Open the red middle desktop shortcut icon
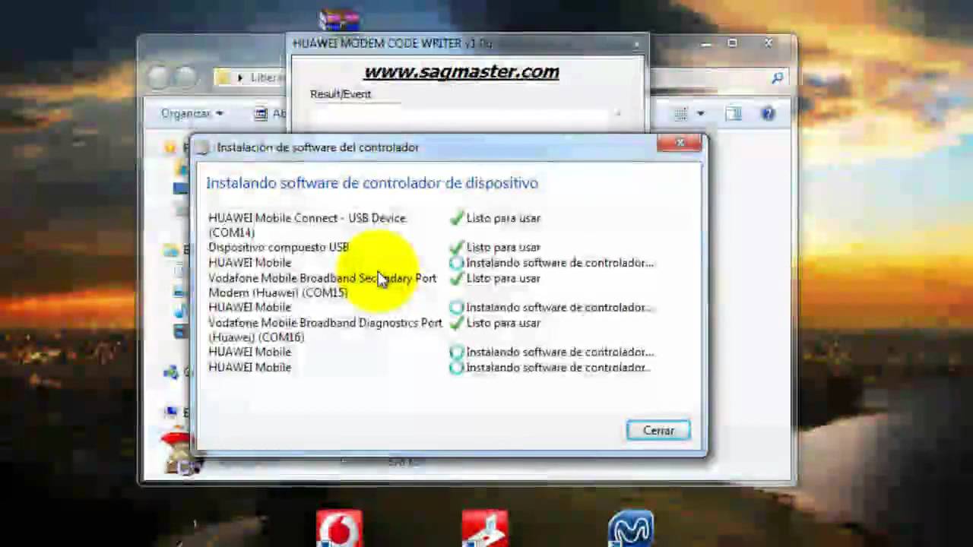The image size is (973, 547). 484,529
